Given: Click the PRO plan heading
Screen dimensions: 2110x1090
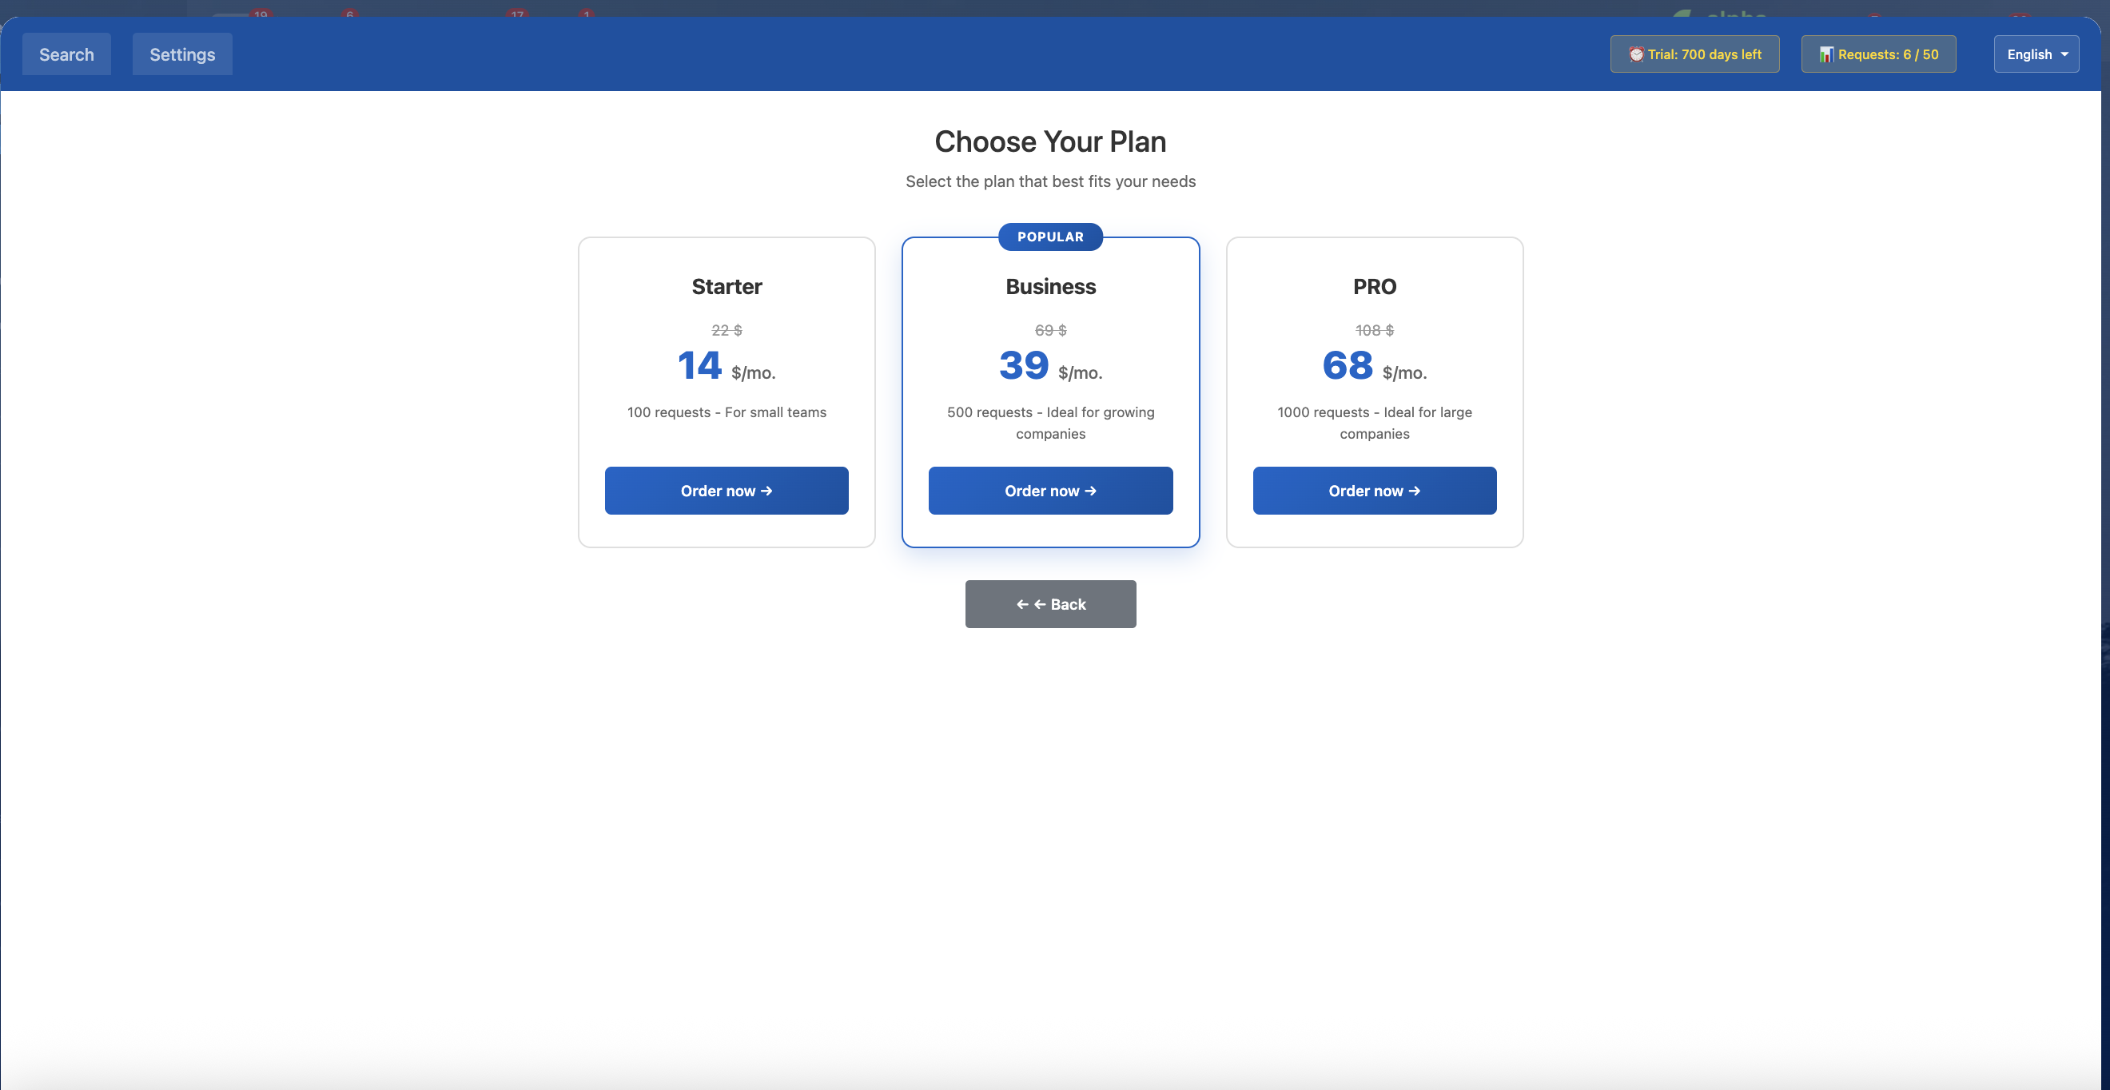Looking at the screenshot, I should tap(1375, 287).
